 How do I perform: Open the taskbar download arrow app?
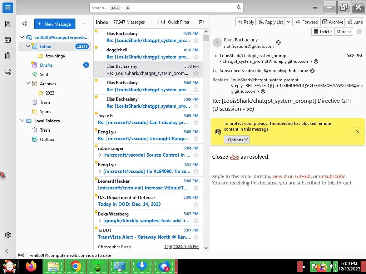click(142, 266)
